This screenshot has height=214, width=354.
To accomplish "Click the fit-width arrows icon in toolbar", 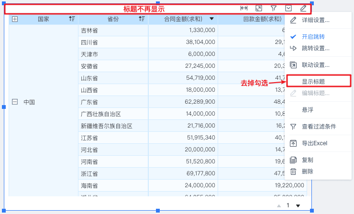I will (244, 8).
